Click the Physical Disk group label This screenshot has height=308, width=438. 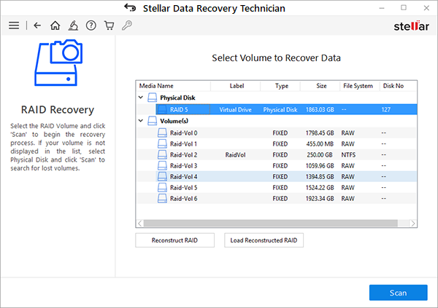point(177,98)
